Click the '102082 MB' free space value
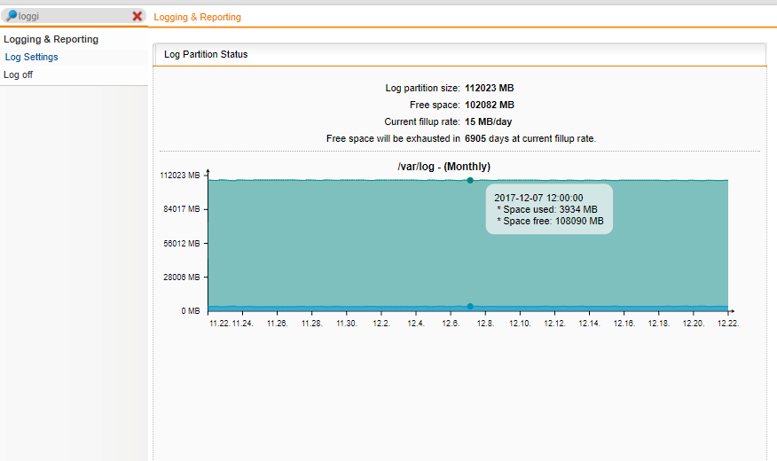777x461 pixels. click(x=489, y=105)
